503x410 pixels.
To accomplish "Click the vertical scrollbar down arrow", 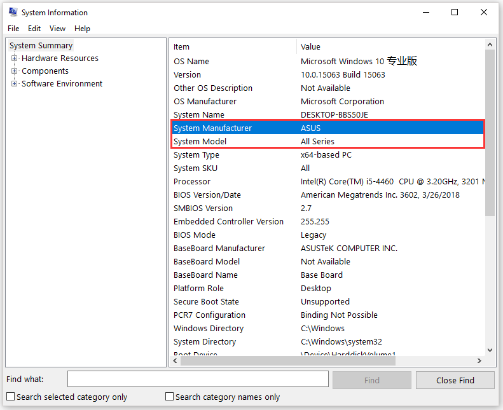I will click(x=490, y=350).
